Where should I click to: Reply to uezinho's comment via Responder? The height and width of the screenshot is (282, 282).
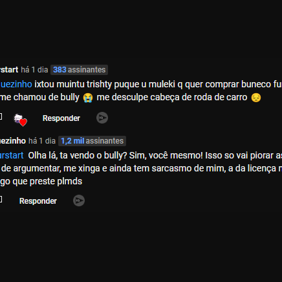pos(38,201)
